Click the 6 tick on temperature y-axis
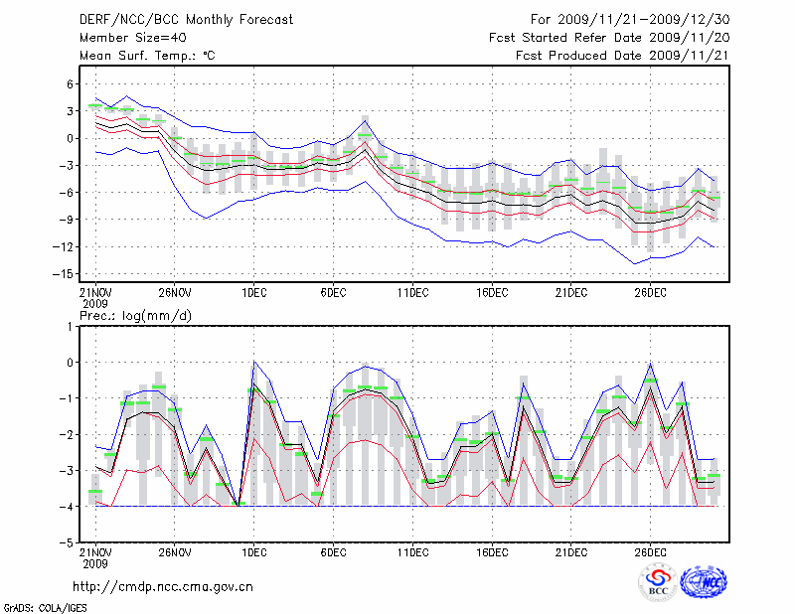The width and height of the screenshot is (795, 614). coord(70,84)
